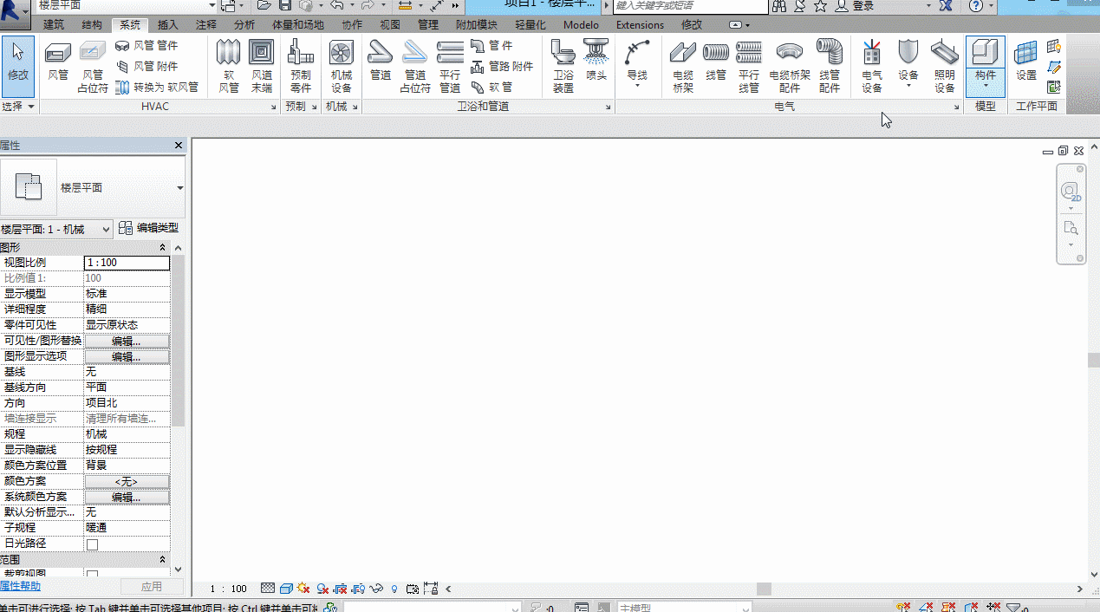
Task: Toggle crop view in view control bar
Action: pos(341,589)
